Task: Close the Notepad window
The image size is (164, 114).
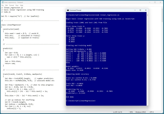Action: click(x=160, y=2)
